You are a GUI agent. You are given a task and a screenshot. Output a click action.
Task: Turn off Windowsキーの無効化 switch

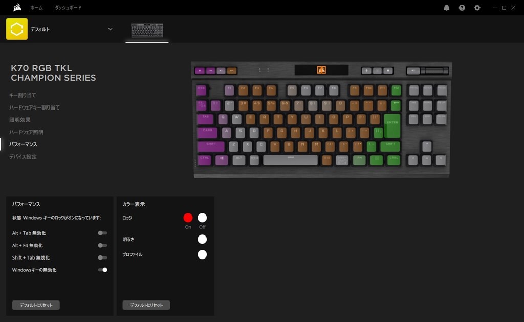pos(102,270)
